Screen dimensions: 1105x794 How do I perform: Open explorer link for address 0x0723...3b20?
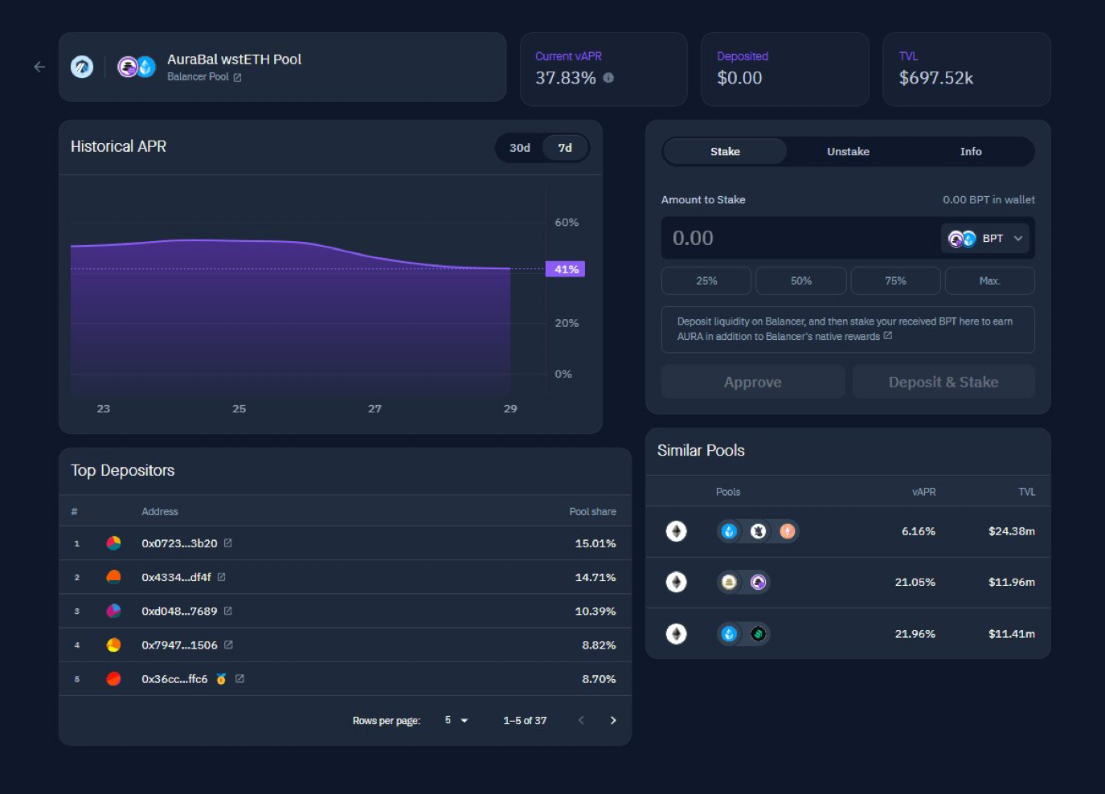[228, 543]
